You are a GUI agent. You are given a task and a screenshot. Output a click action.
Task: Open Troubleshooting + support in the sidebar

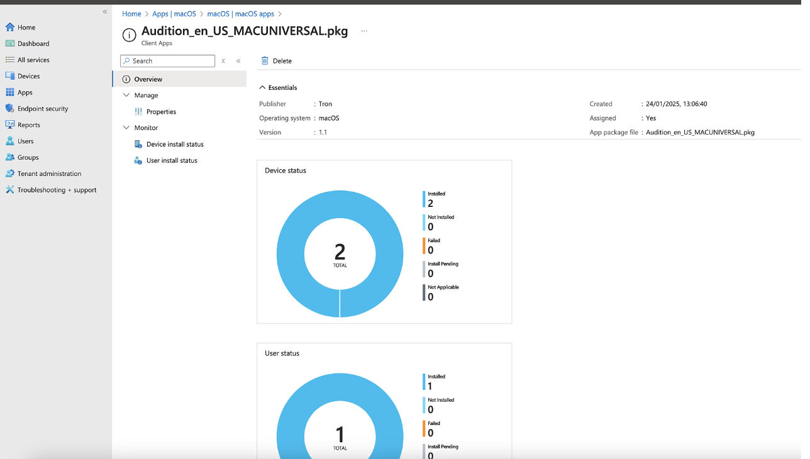click(x=56, y=190)
